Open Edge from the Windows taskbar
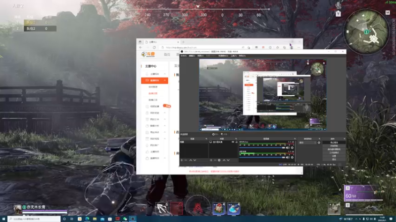The height and width of the screenshot is (222, 396). pos(87,219)
